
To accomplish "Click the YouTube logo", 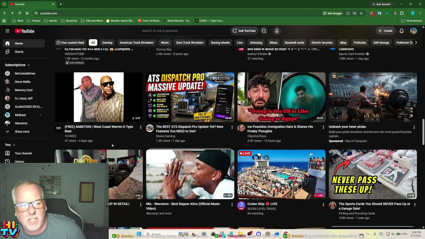I will [25, 31].
